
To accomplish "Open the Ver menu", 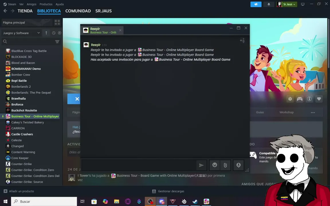I will (21, 4).
